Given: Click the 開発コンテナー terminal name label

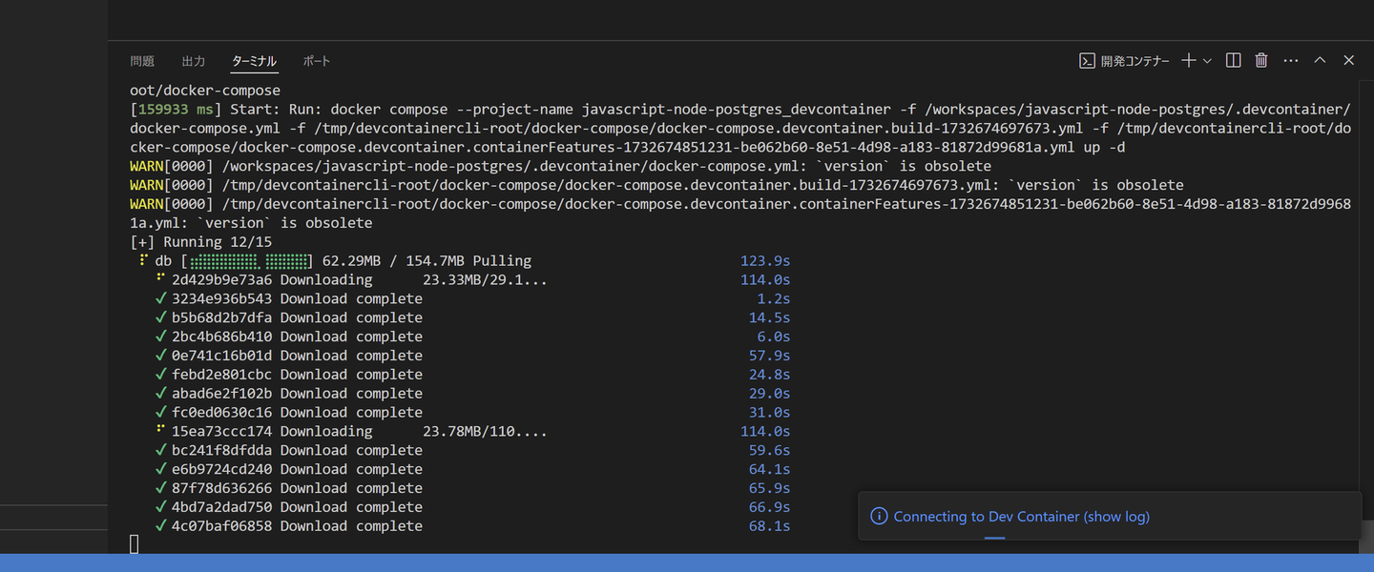Looking at the screenshot, I should click(x=1135, y=61).
